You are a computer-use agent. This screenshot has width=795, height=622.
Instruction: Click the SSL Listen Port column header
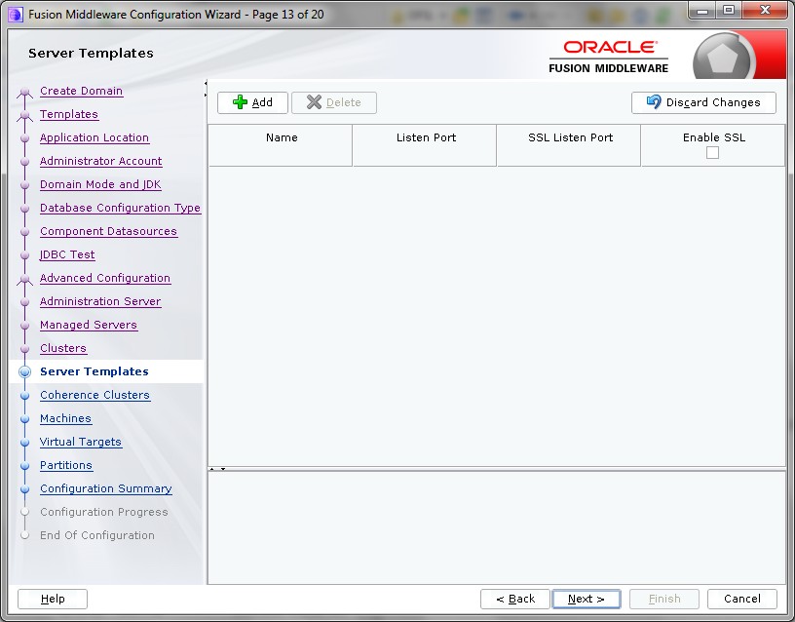(569, 145)
